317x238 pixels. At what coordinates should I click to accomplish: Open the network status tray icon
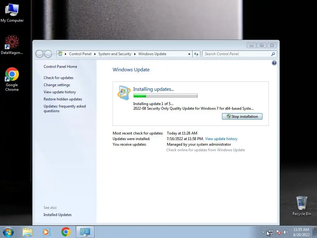pos(271,232)
